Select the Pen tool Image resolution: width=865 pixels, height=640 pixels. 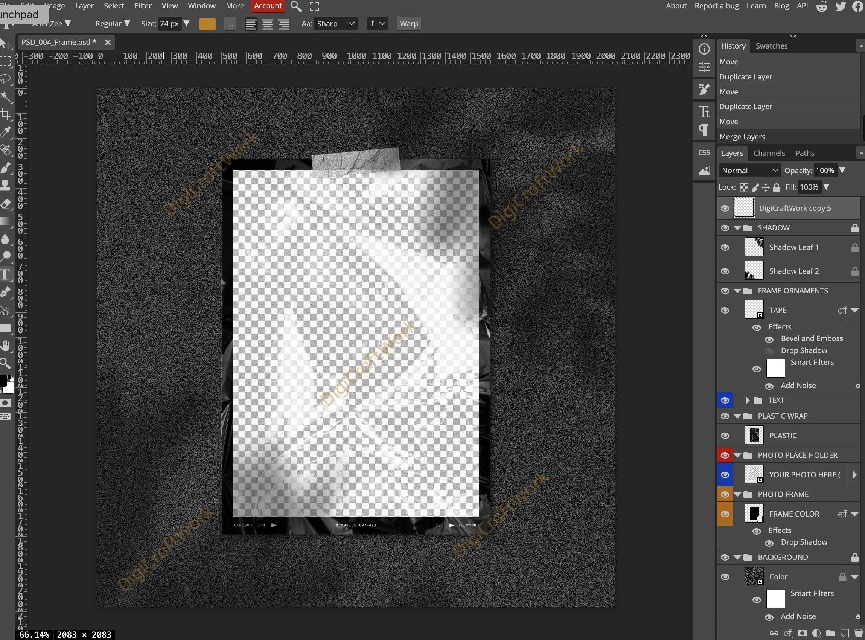click(5, 292)
